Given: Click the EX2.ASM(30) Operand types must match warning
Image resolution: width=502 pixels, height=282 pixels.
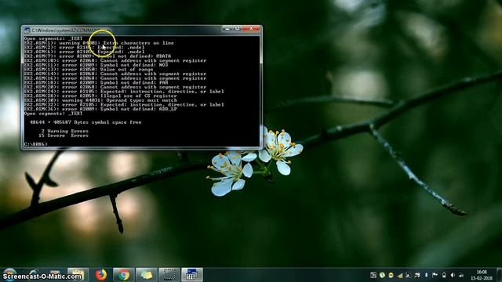Looking at the screenshot, I should coord(100,100).
